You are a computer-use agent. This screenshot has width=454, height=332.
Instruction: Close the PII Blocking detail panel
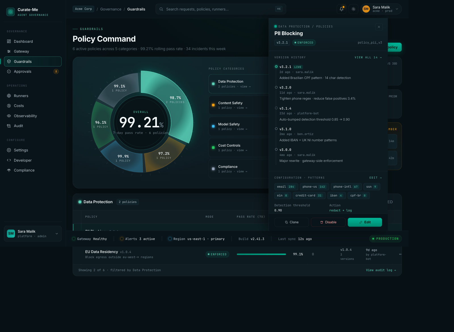point(379,27)
